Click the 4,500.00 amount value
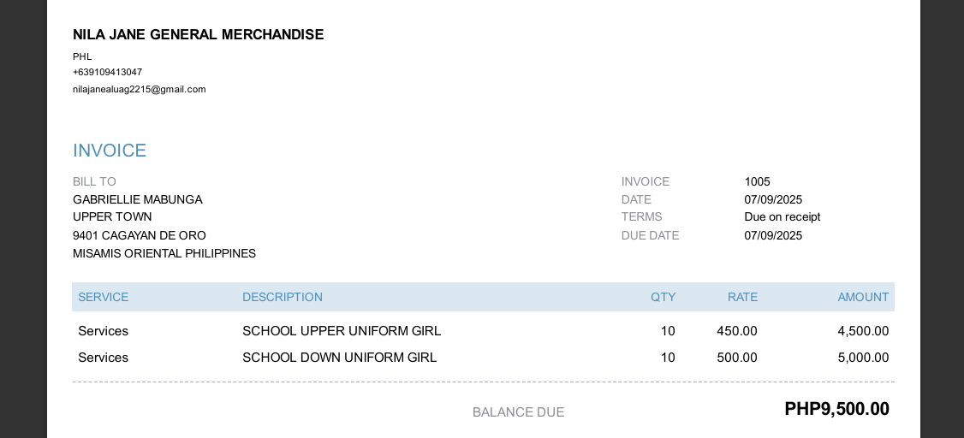Viewport: 964px width, 438px height. coord(863,331)
